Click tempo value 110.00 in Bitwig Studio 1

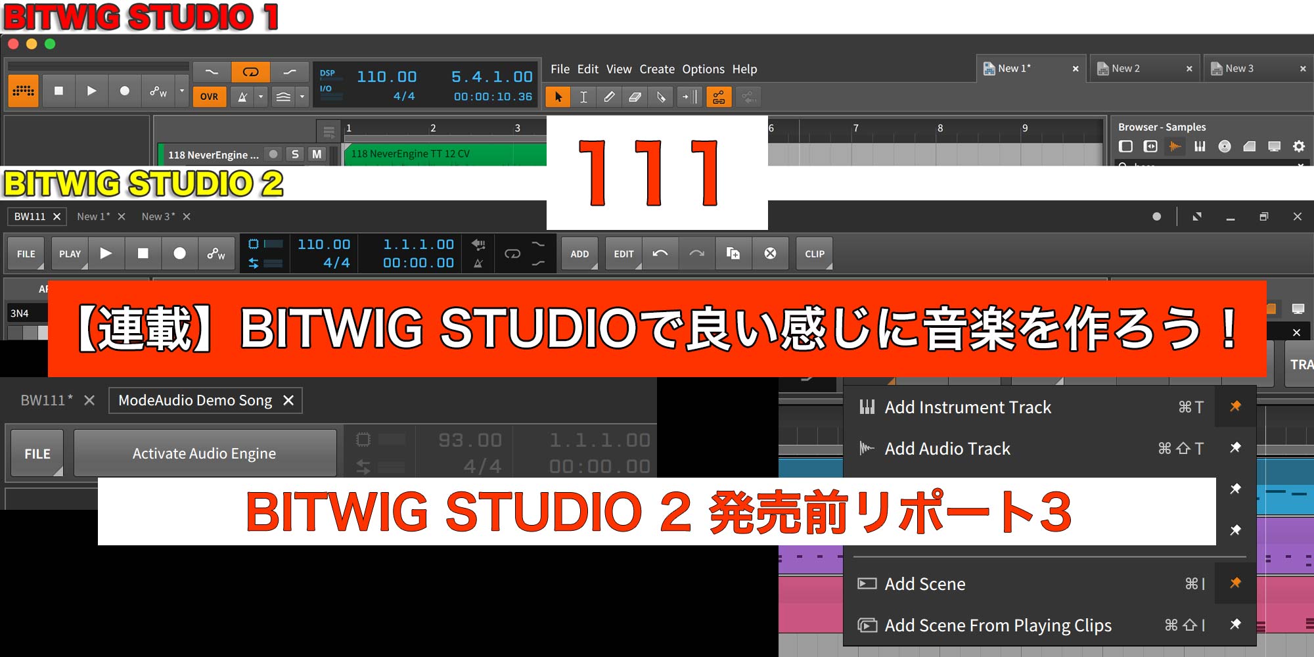click(x=387, y=77)
